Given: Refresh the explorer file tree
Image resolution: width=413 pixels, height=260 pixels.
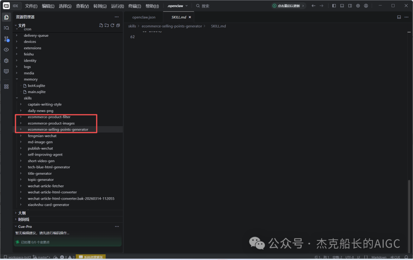Looking at the screenshot, I should (112, 25).
